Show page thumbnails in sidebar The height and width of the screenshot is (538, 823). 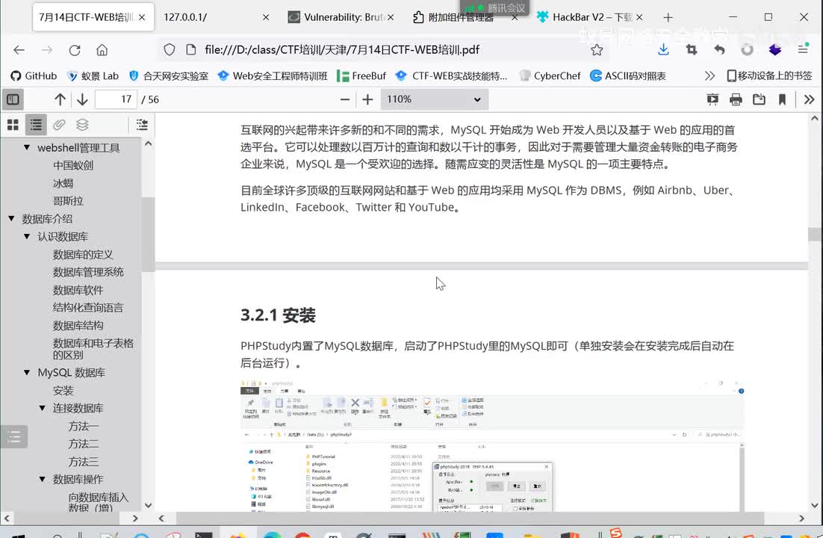point(13,125)
